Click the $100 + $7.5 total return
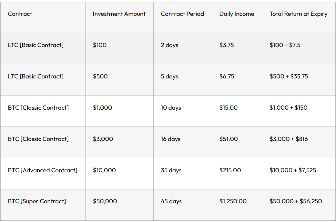The width and height of the screenshot is (336, 222). point(285,45)
